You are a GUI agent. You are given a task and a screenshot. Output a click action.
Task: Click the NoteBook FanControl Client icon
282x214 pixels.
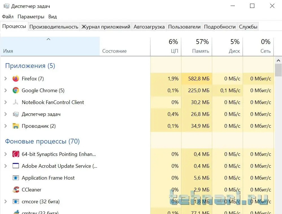click(16, 102)
